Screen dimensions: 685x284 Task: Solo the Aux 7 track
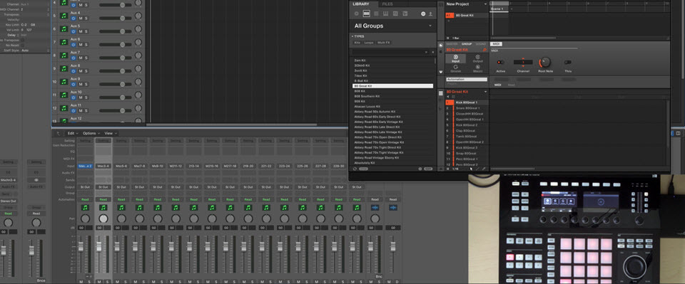tap(86, 58)
